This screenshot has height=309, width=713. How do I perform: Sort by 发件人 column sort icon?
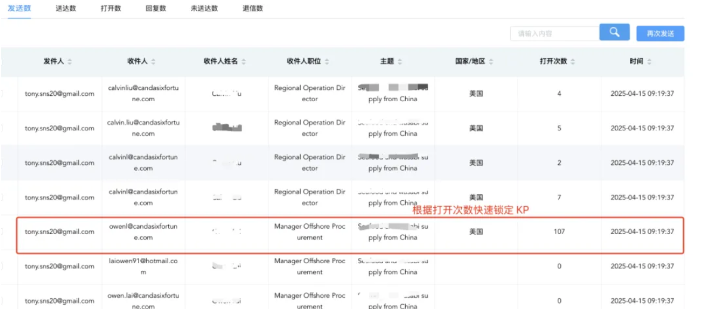(x=70, y=62)
